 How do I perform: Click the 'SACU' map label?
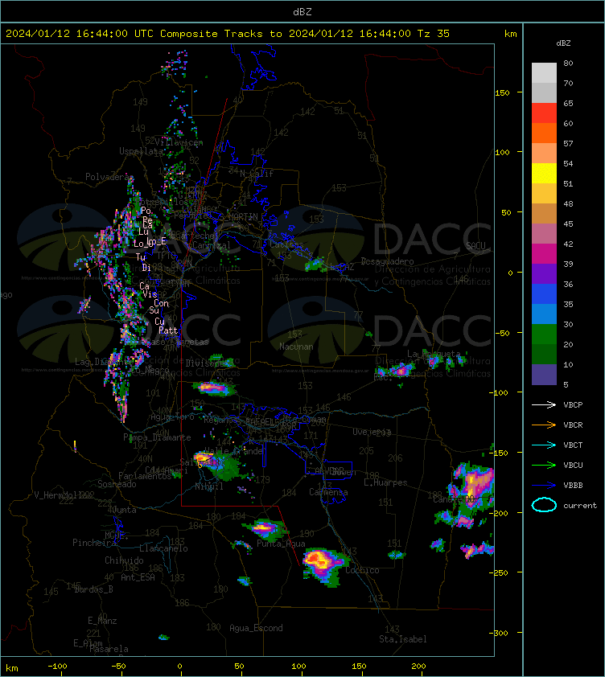click(x=475, y=246)
